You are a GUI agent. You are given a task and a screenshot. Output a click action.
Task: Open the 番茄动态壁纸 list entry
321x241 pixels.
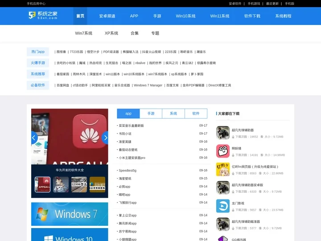(128, 150)
